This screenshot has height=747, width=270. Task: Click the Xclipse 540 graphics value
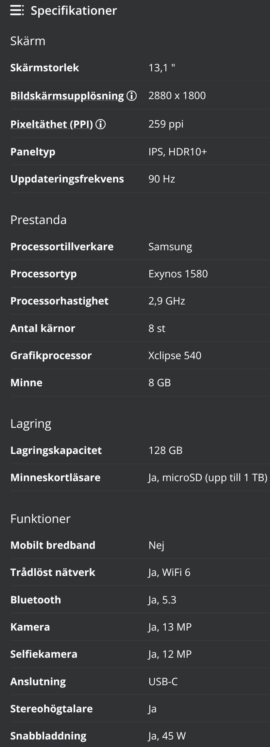click(175, 356)
